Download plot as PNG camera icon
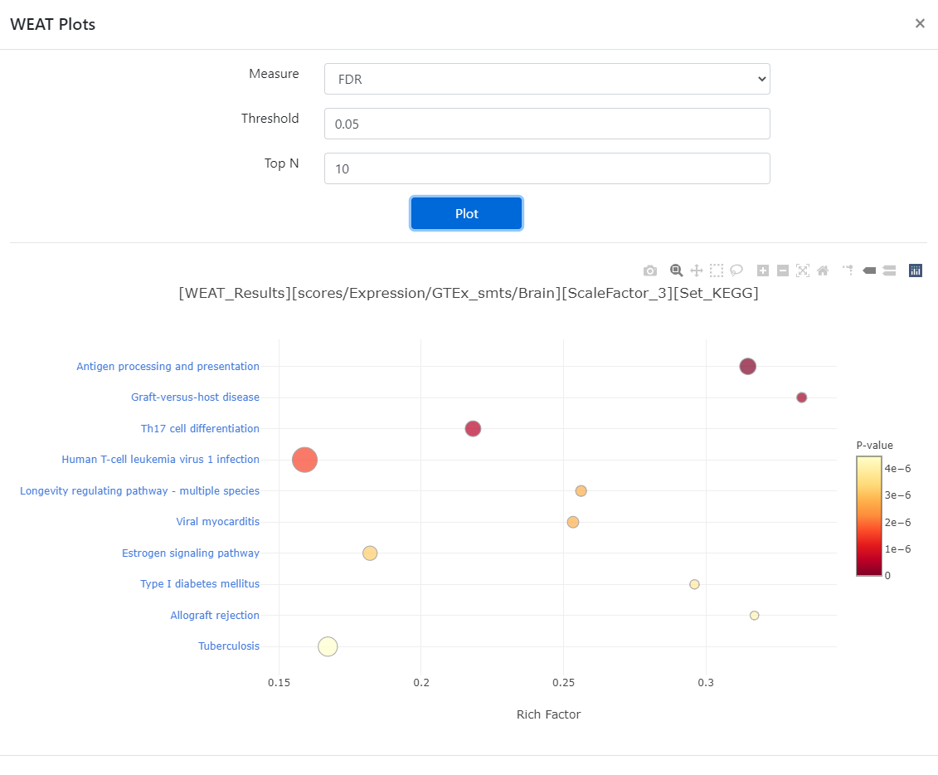The height and width of the screenshot is (775, 938). point(649,271)
